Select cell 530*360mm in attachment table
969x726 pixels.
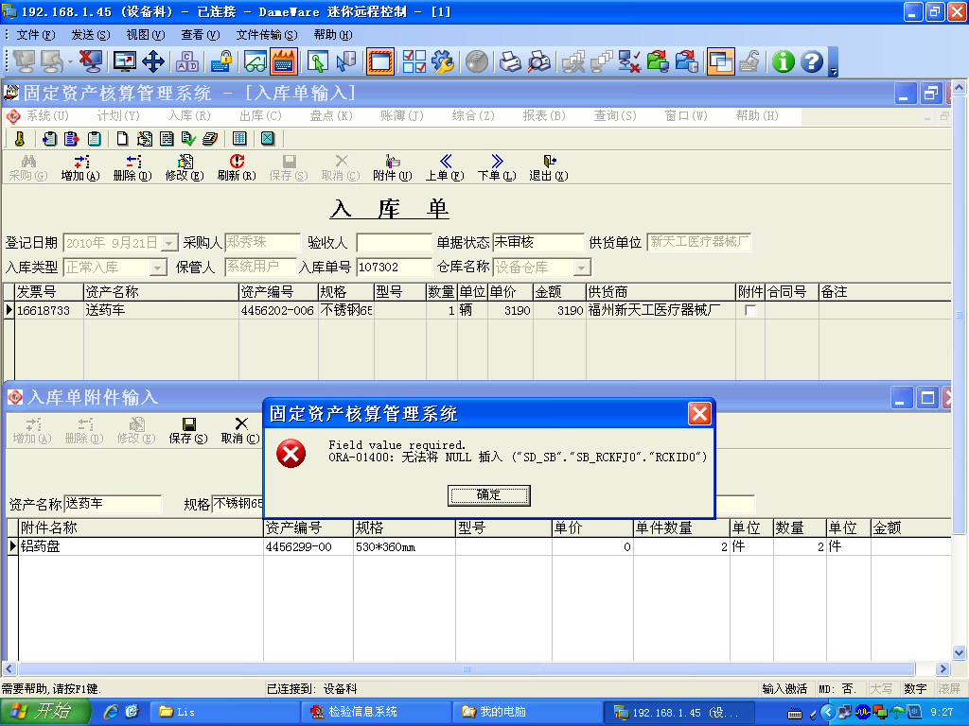point(404,547)
